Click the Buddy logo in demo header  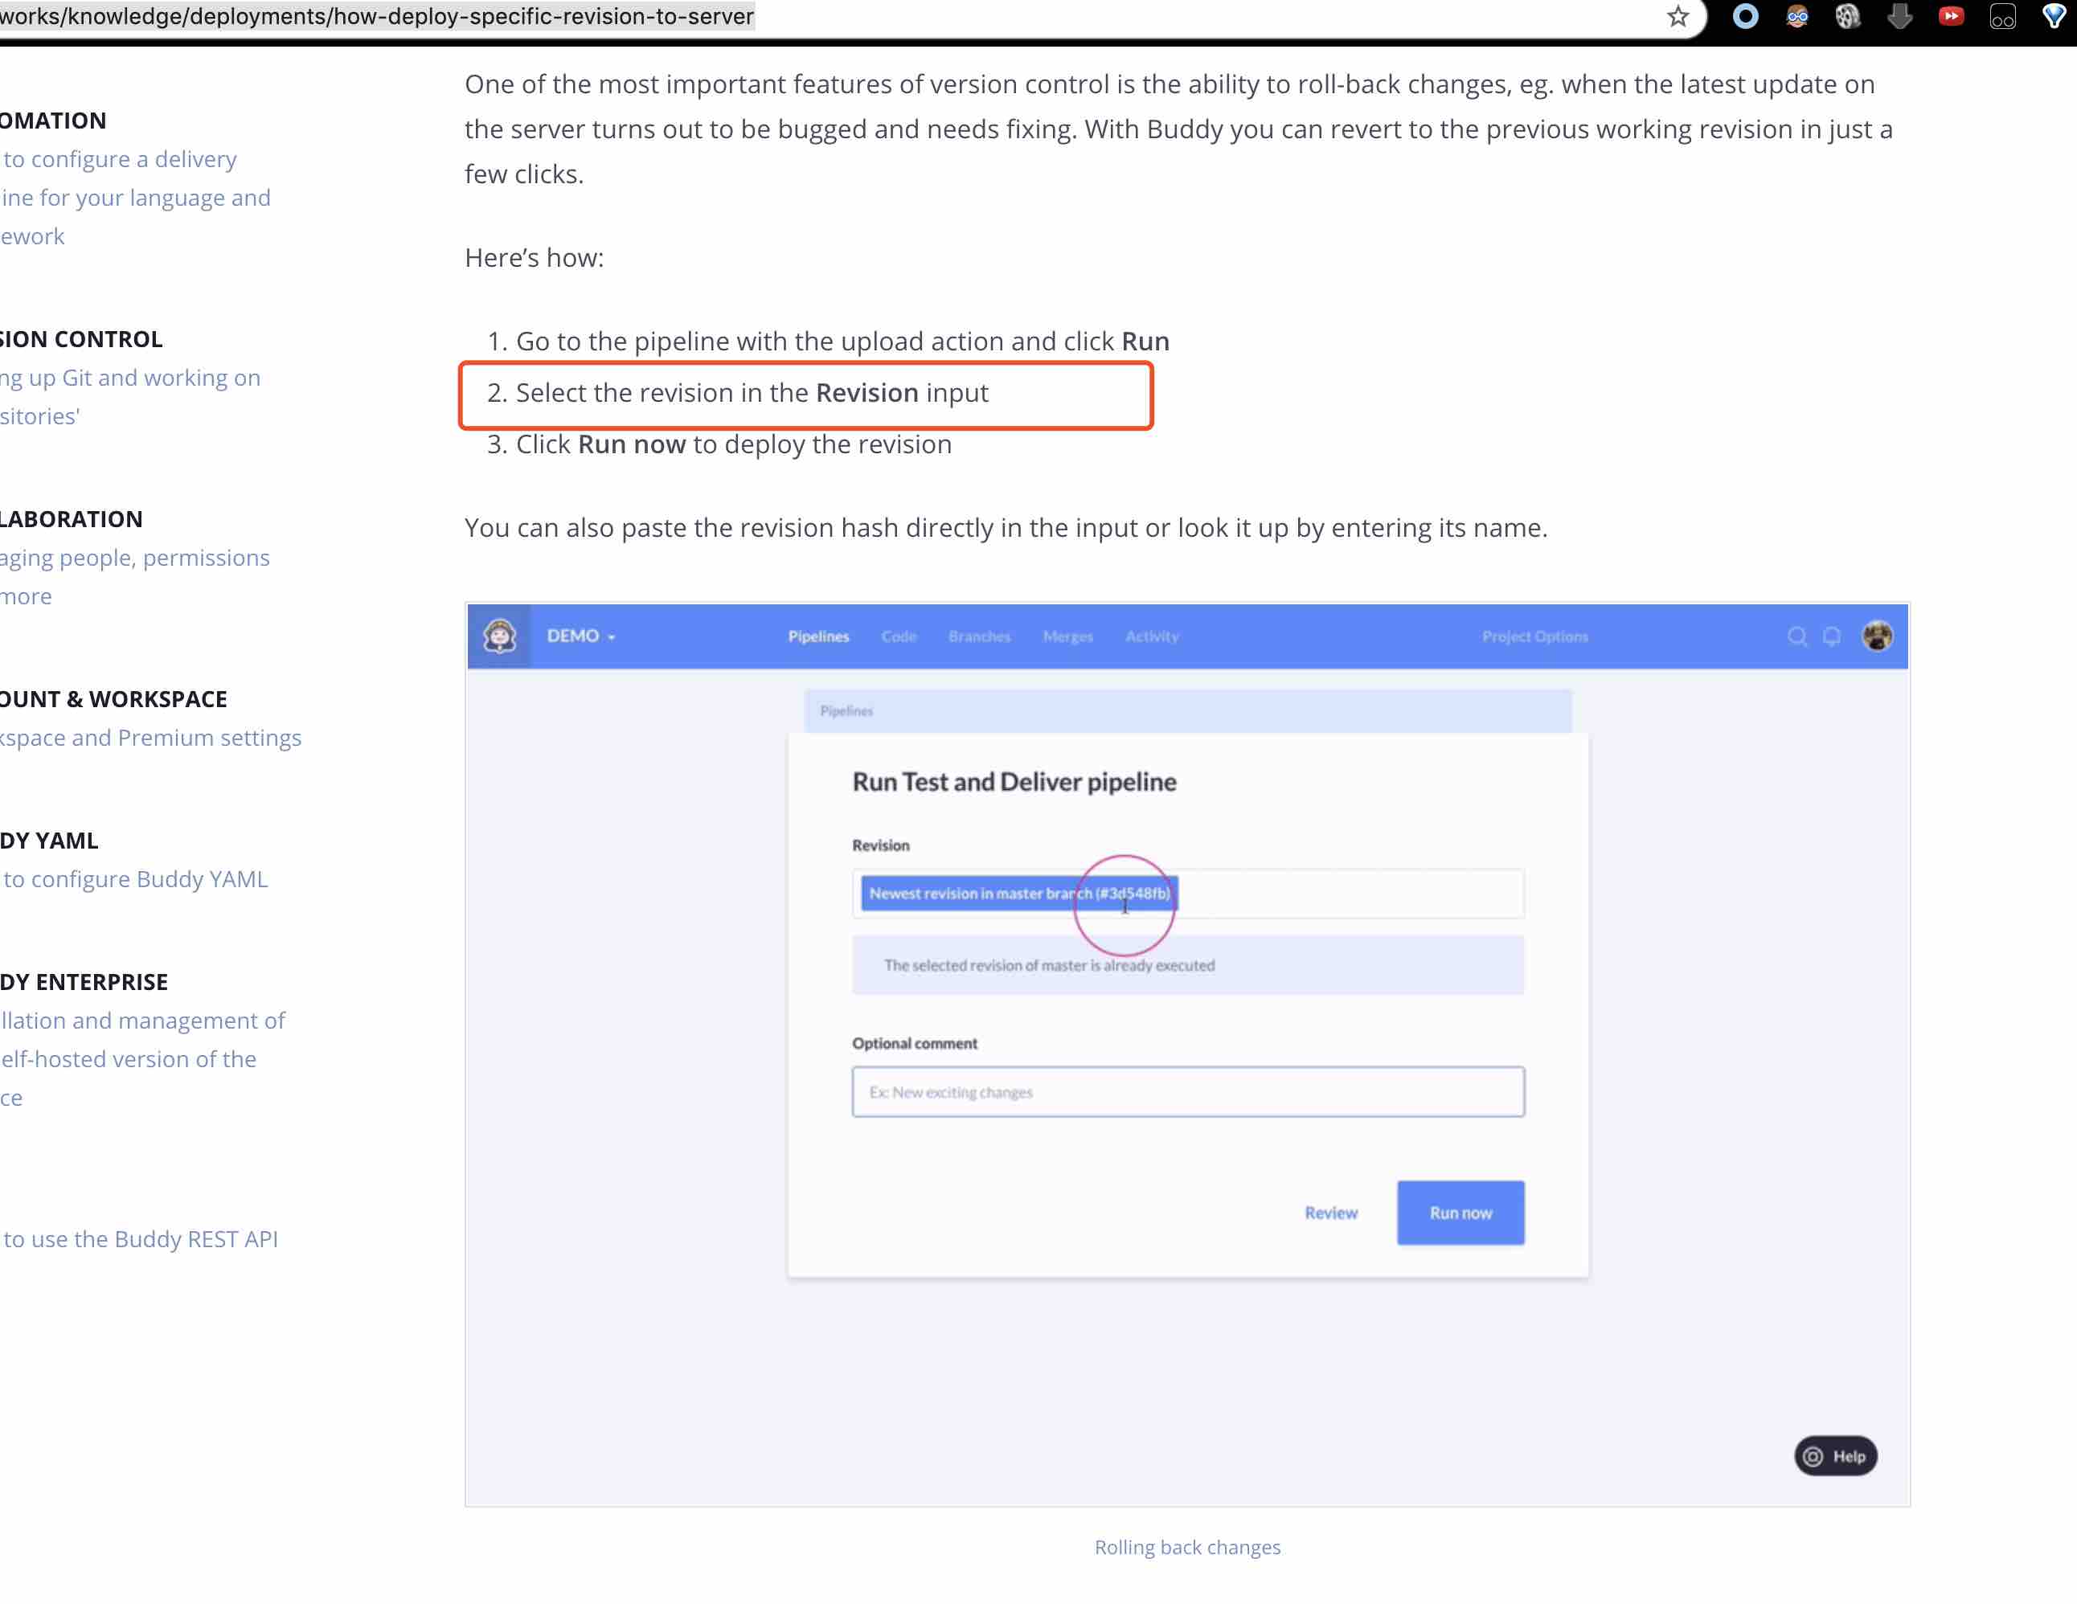(499, 636)
